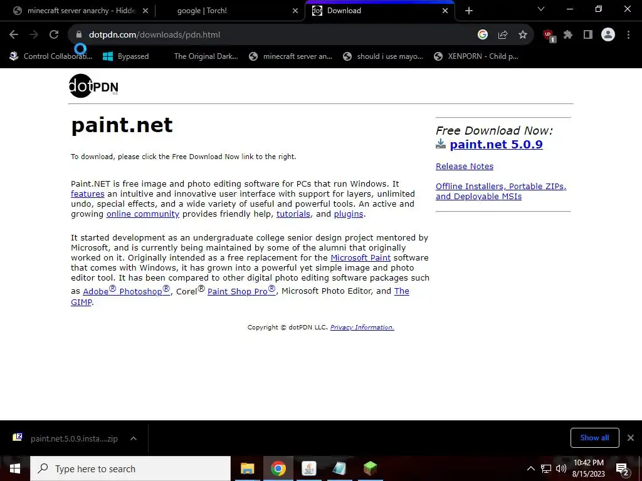Open the volume speaker tray icon

(x=561, y=468)
